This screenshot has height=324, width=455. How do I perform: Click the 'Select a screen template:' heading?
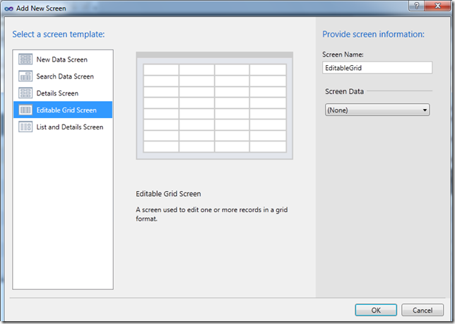click(x=59, y=34)
